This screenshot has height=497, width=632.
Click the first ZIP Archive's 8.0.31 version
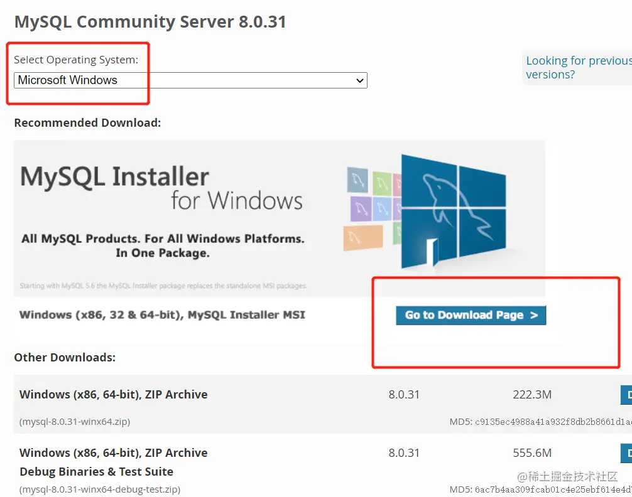(404, 395)
